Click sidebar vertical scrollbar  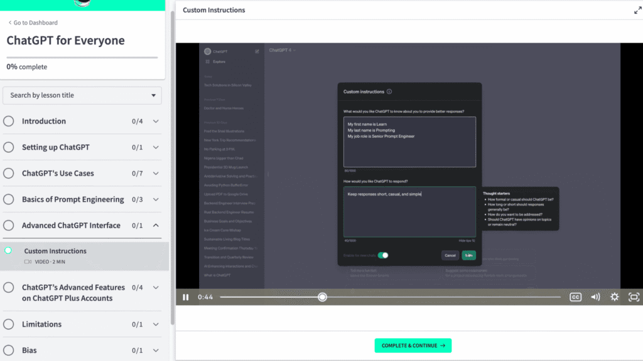pyautogui.click(x=173, y=168)
